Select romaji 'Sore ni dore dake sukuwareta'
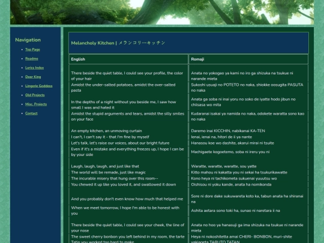324x243 pixels. tap(247, 199)
